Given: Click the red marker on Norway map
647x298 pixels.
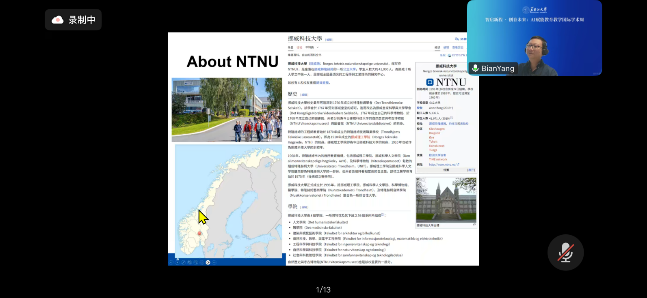Looking at the screenshot, I should pyautogui.click(x=199, y=233).
